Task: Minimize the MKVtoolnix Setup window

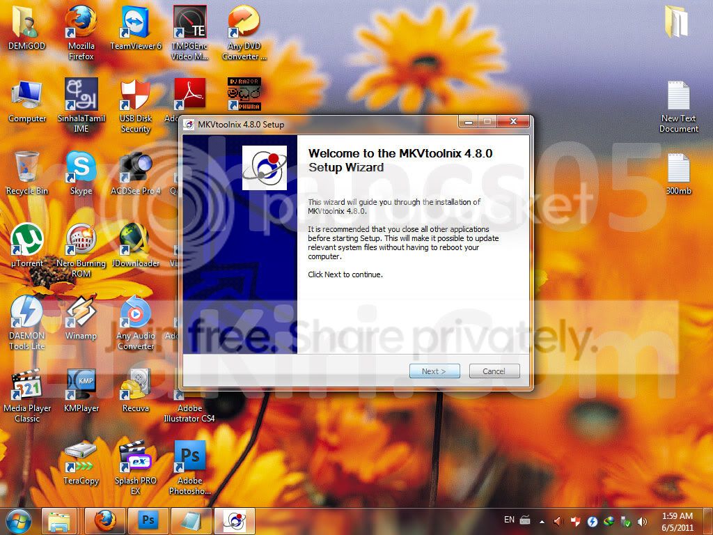Action: point(468,121)
